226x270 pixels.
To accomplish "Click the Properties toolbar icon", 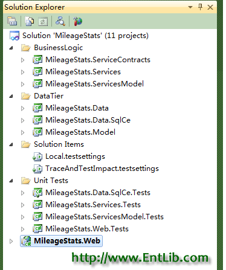I will [x=12, y=21].
